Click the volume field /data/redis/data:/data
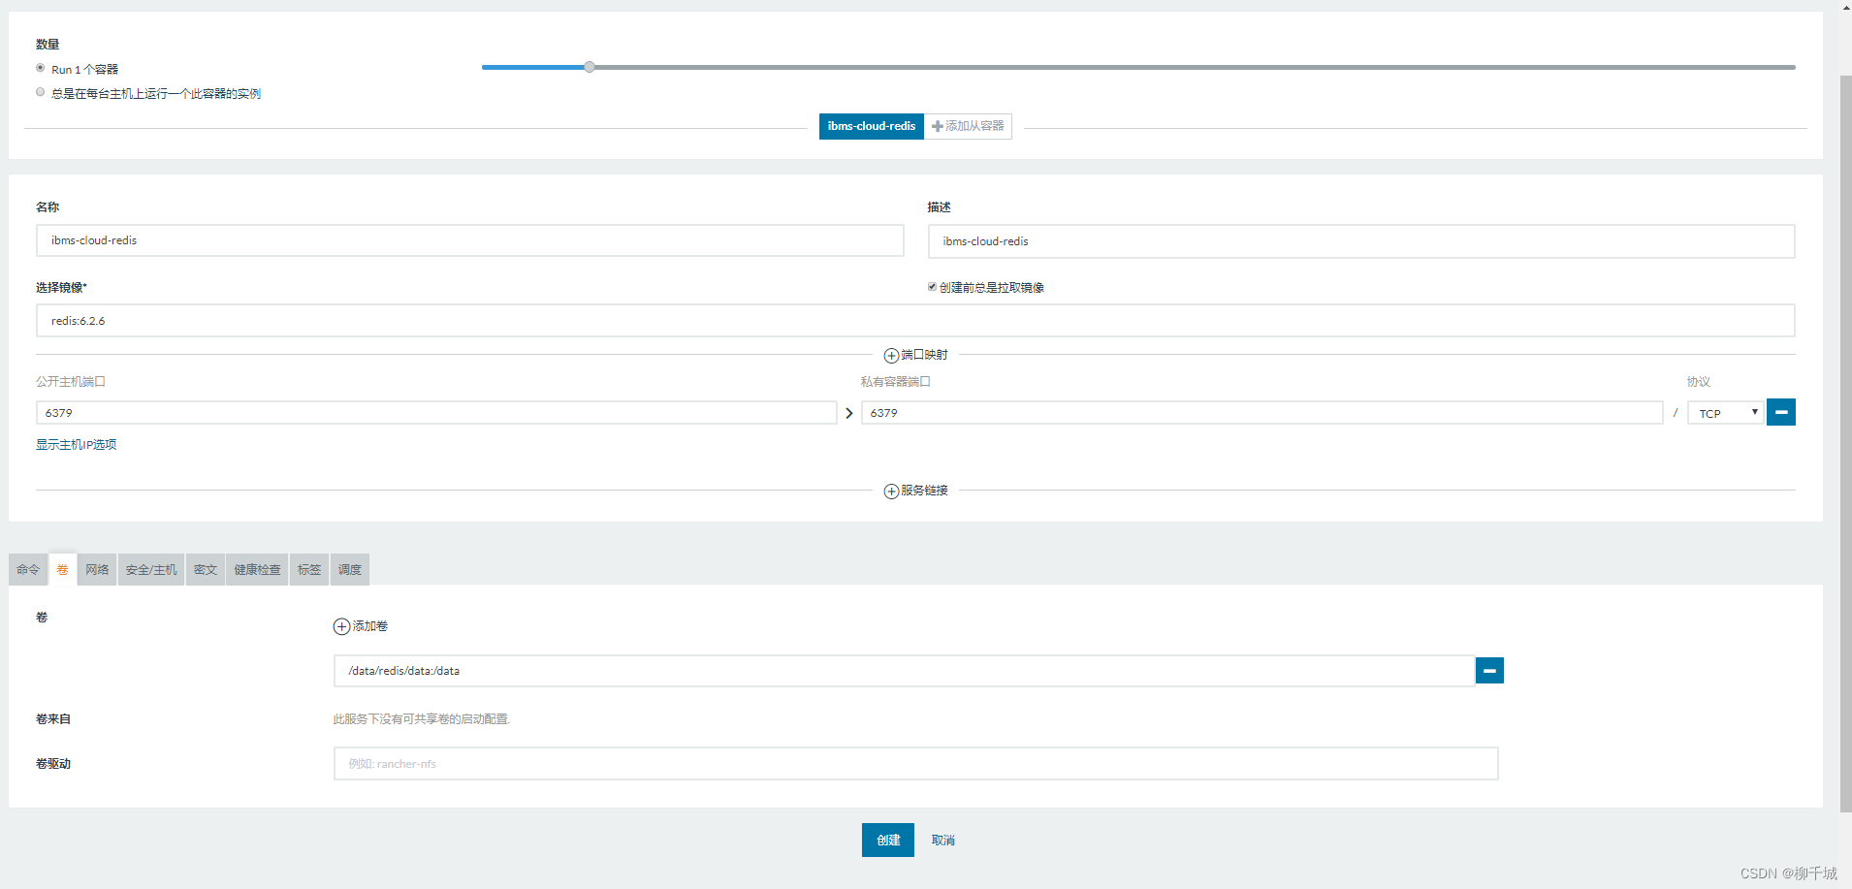1852x889 pixels. 904,671
